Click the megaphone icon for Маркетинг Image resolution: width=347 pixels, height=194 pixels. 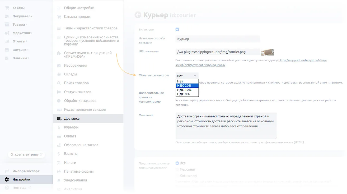coord(7,33)
